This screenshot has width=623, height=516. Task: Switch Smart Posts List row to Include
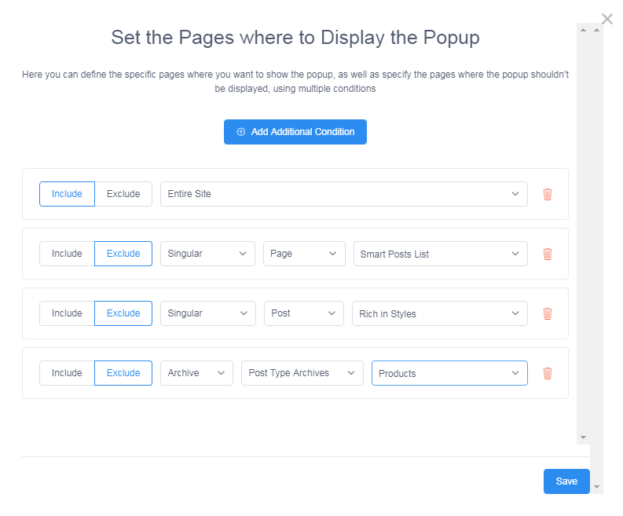point(67,254)
